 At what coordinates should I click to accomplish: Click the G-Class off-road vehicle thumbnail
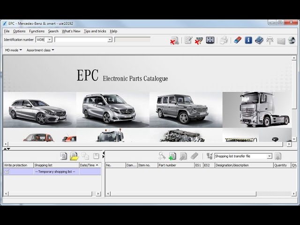pos(186,110)
